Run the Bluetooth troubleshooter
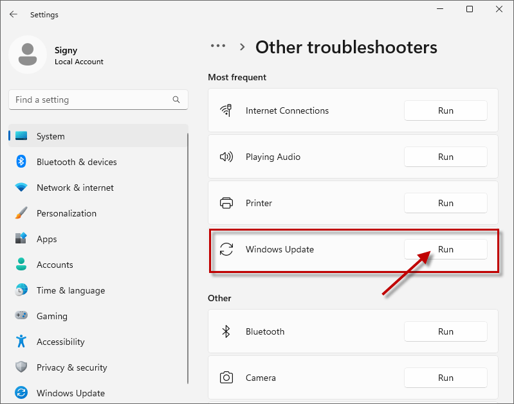 pos(446,331)
